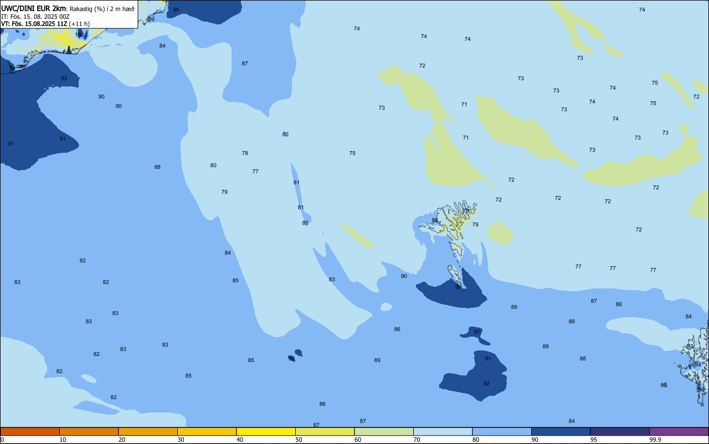Click the 95–99.9 navy legend swatch

tap(620, 431)
